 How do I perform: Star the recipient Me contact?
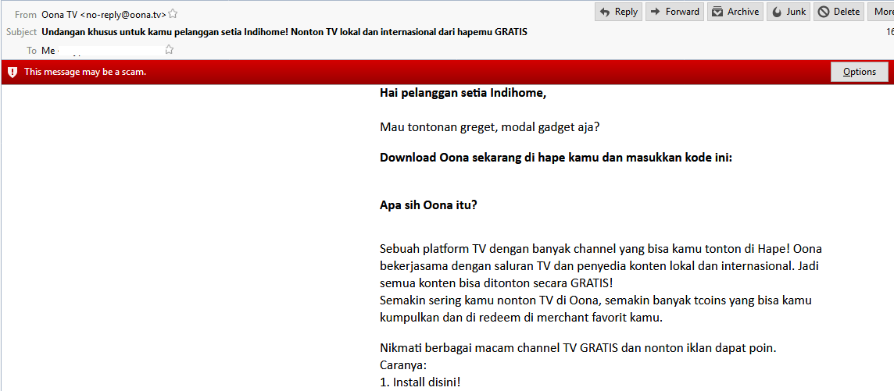(x=169, y=50)
